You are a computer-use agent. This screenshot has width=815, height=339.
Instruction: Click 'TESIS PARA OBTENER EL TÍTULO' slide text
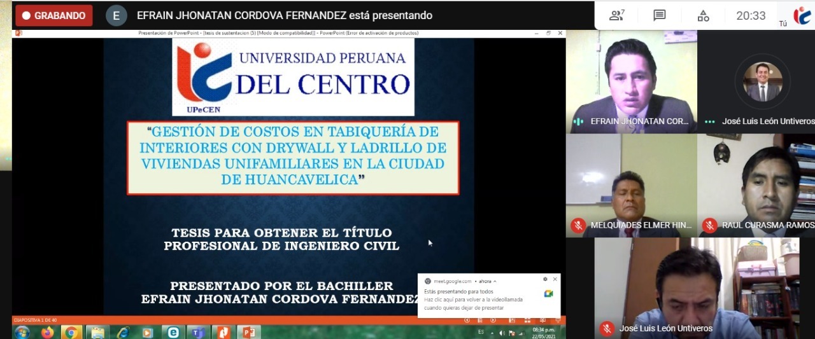click(281, 233)
